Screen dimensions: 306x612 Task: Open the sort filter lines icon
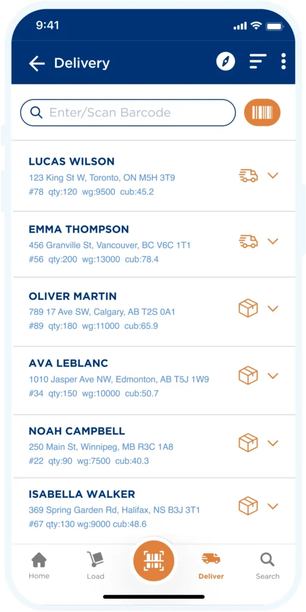pos(258,62)
